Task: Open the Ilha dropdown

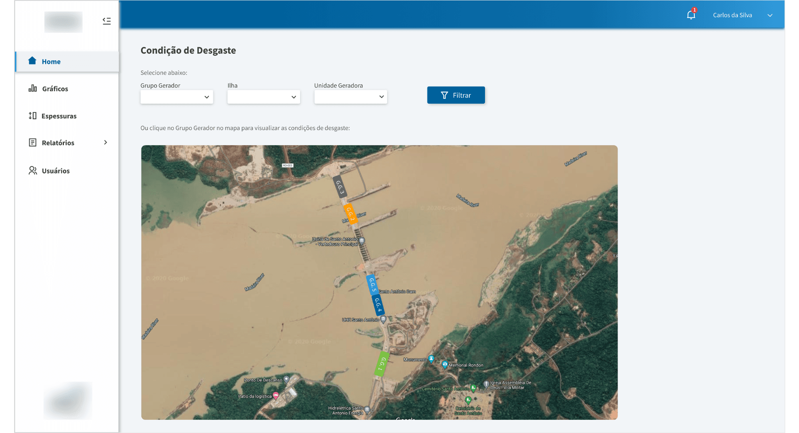Action: click(264, 97)
